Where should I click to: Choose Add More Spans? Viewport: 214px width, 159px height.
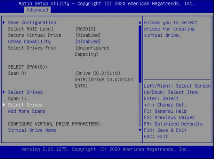[x=27, y=111]
